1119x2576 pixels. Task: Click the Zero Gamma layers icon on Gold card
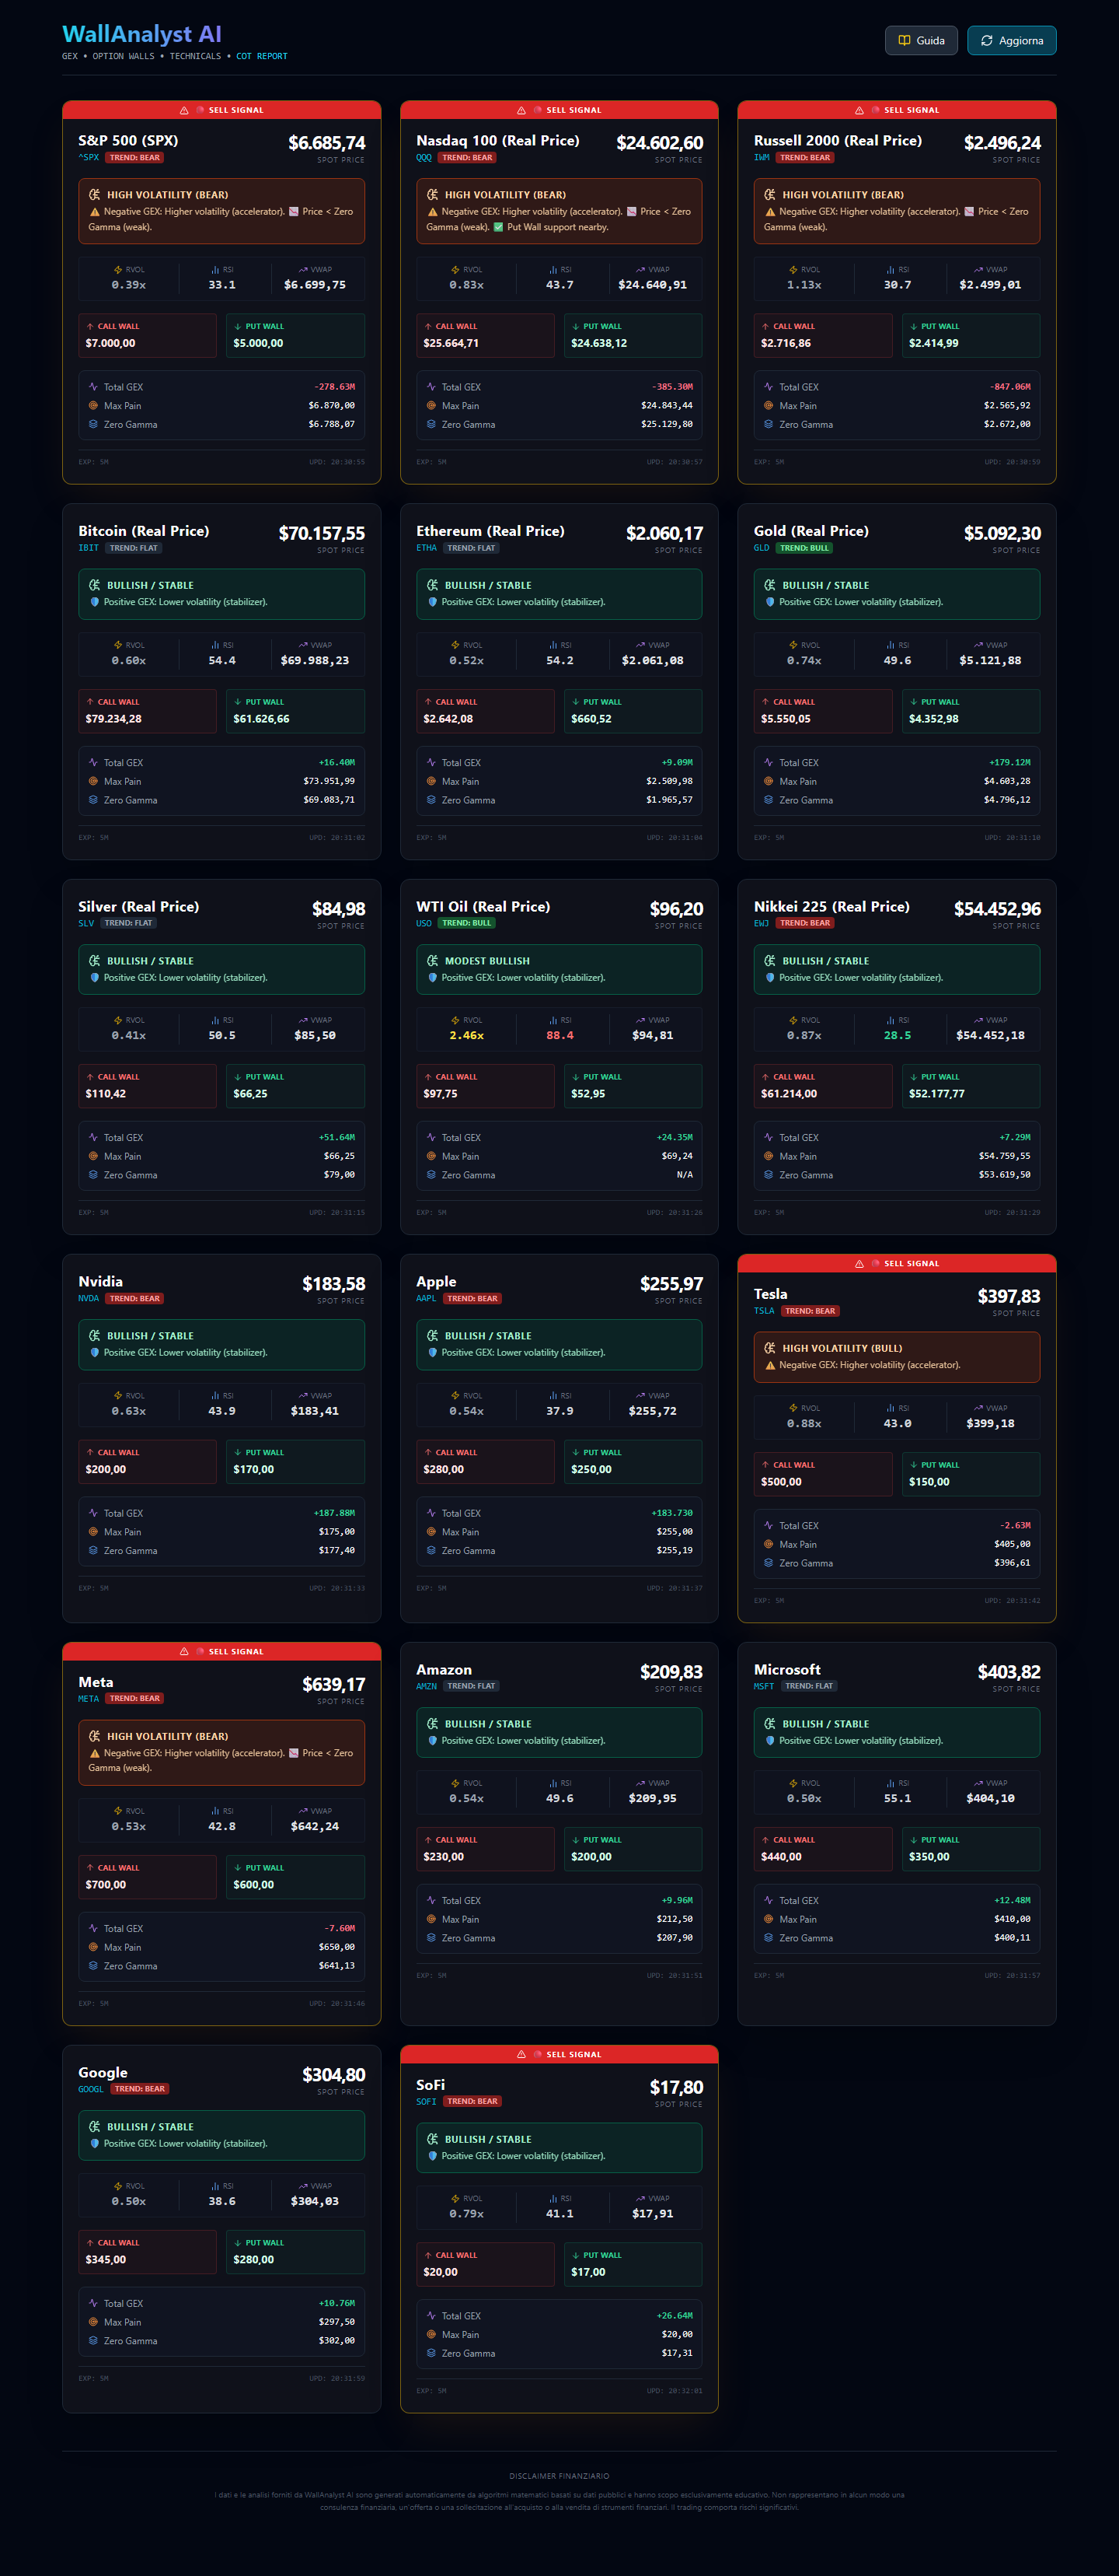pos(769,800)
